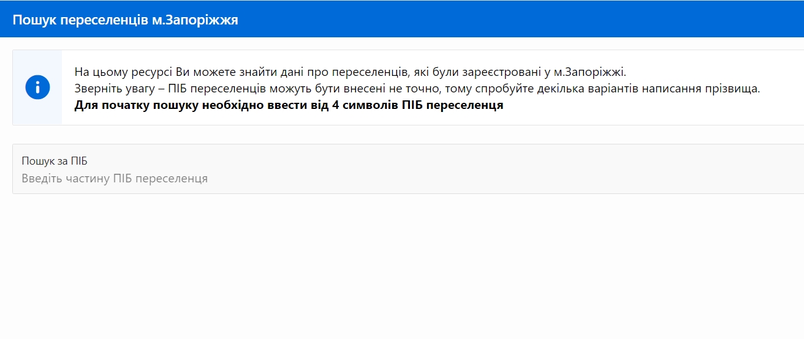Click the empty right part of the search input
The width and height of the screenshot is (804, 339).
(552, 178)
